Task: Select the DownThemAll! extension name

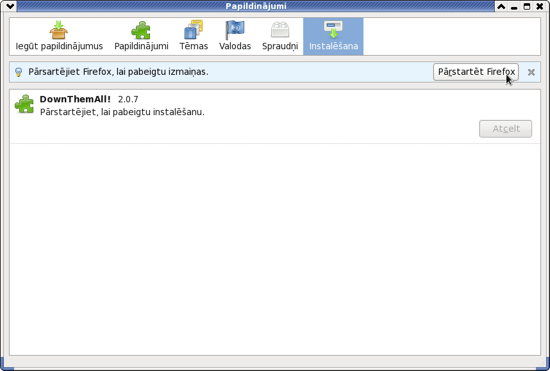Action: pos(75,99)
